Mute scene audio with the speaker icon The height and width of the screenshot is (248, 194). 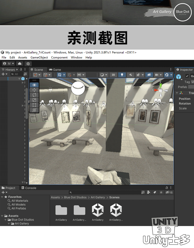pyautogui.click(x=131, y=75)
